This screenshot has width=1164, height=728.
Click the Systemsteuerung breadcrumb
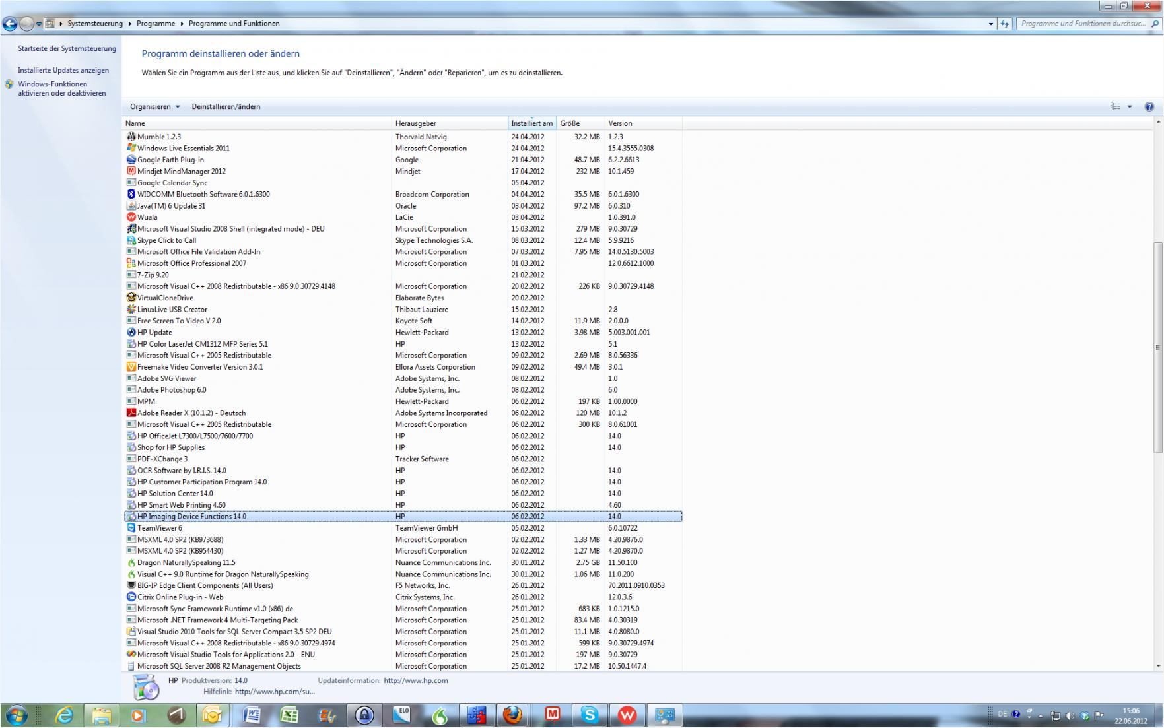tap(95, 24)
